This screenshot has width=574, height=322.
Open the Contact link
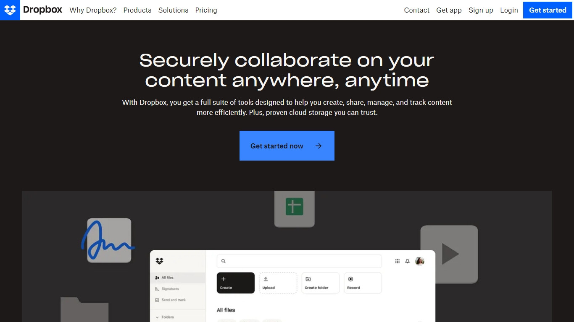coord(416,10)
